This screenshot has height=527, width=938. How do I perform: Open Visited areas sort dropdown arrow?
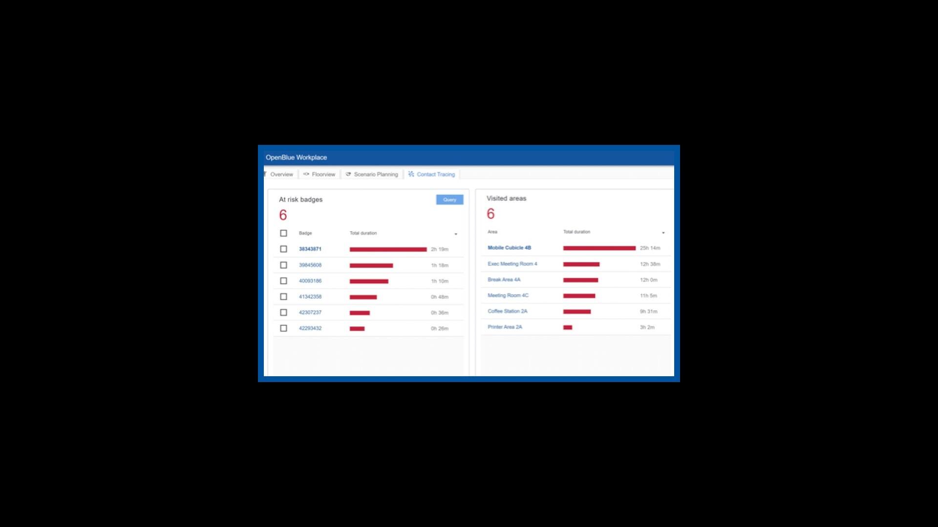(663, 233)
